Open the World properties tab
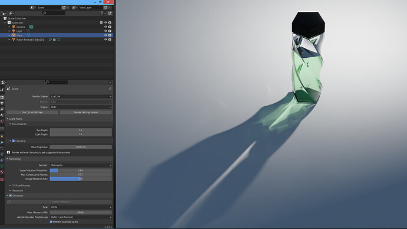The height and width of the screenshot is (229, 407). pos(2,121)
